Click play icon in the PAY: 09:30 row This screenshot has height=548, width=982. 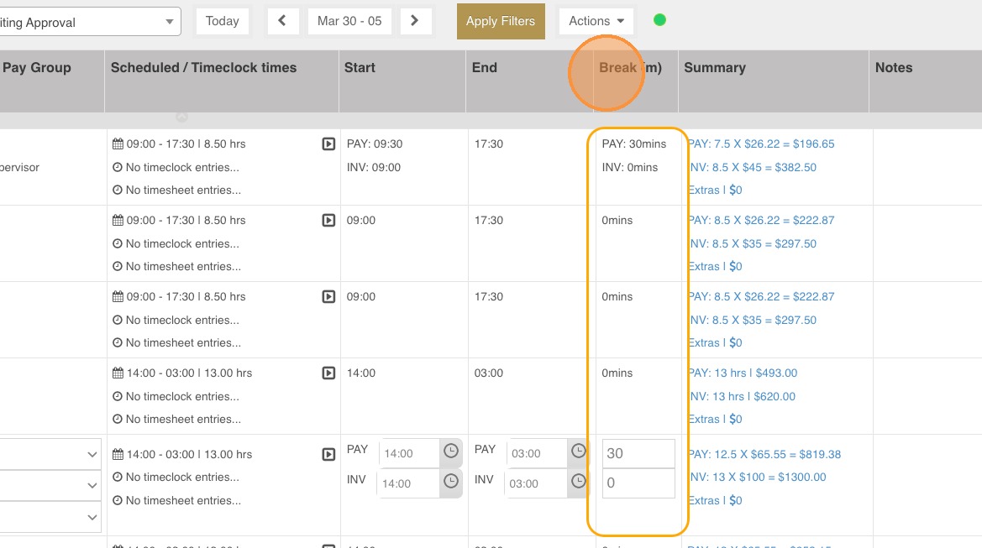328,144
